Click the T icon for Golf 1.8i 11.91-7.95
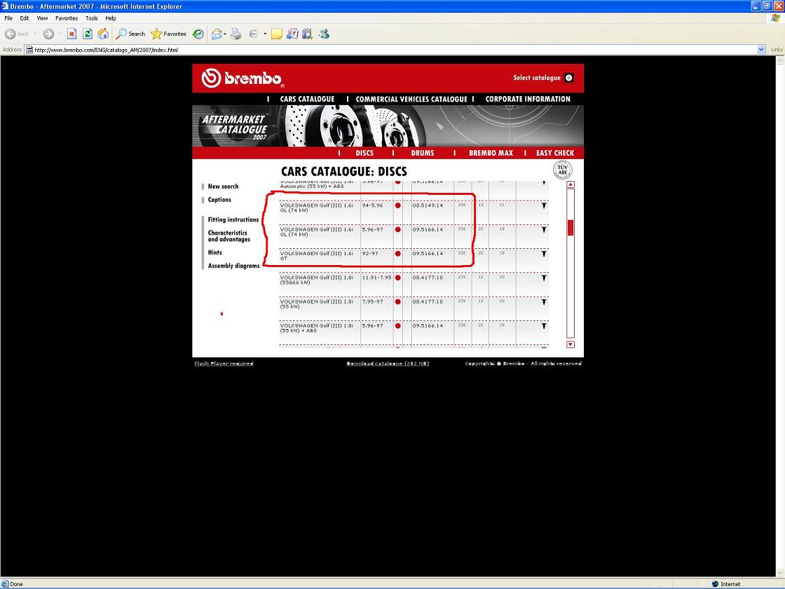The width and height of the screenshot is (785, 589). (544, 278)
